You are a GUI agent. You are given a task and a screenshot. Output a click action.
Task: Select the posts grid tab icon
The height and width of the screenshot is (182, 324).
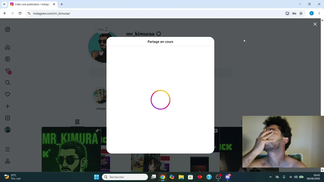(77, 122)
